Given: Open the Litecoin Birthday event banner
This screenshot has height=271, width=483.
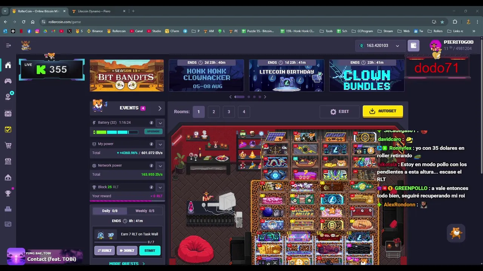Looking at the screenshot, I should click(x=286, y=75).
